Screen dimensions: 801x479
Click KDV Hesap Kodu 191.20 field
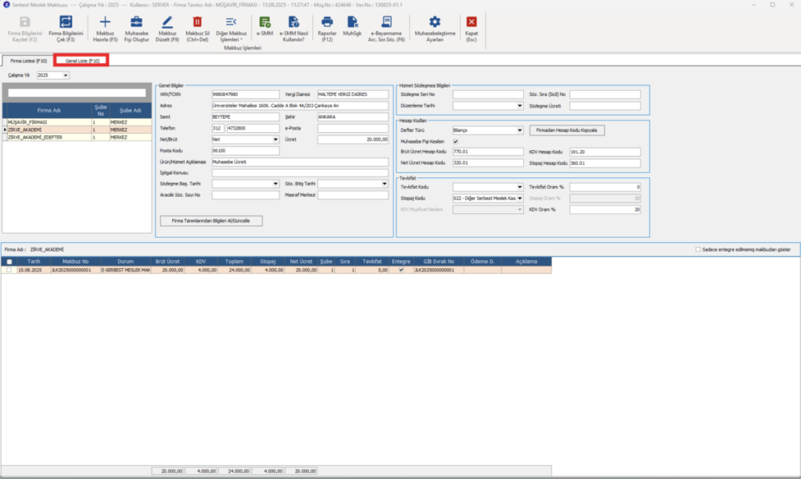coord(605,152)
